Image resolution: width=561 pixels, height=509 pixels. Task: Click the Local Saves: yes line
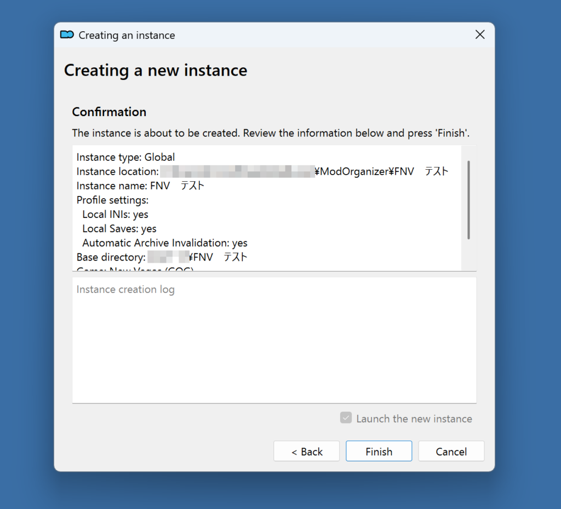[119, 229]
